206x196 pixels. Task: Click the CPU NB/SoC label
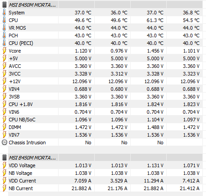pos(22,120)
